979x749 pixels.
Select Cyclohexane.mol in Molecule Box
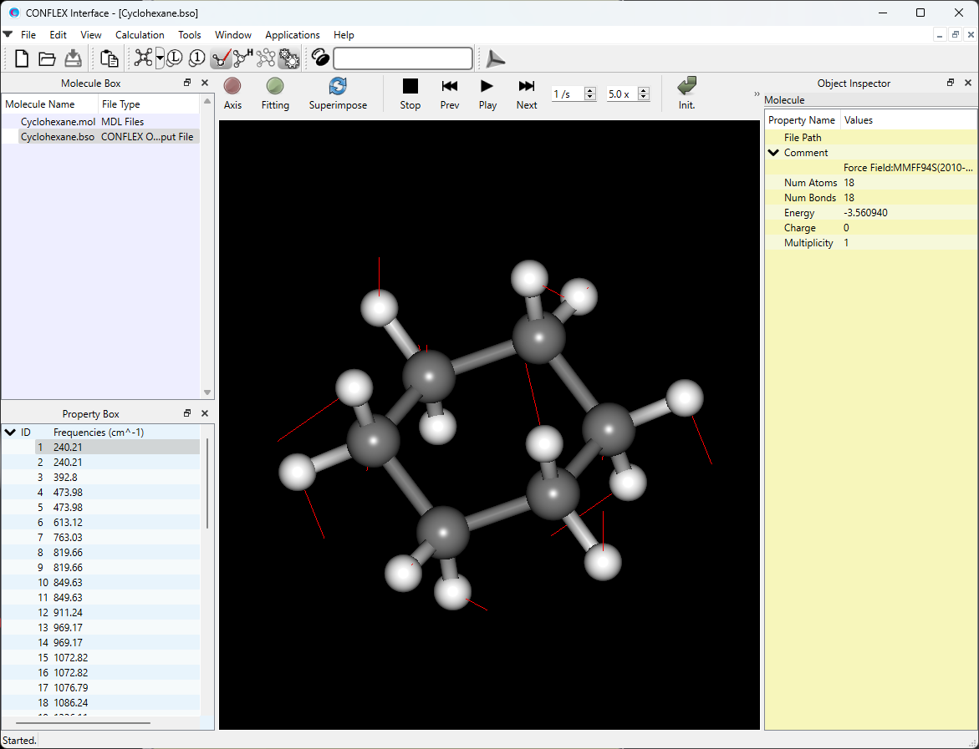[58, 122]
